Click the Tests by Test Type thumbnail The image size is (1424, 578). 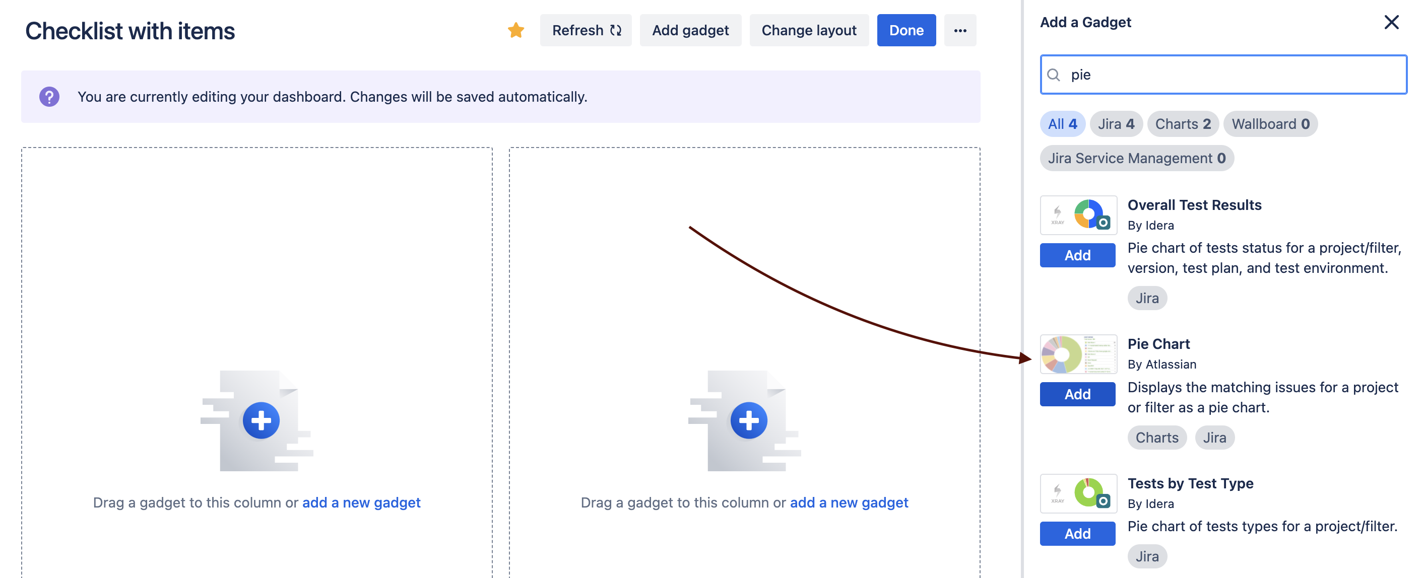(x=1078, y=493)
